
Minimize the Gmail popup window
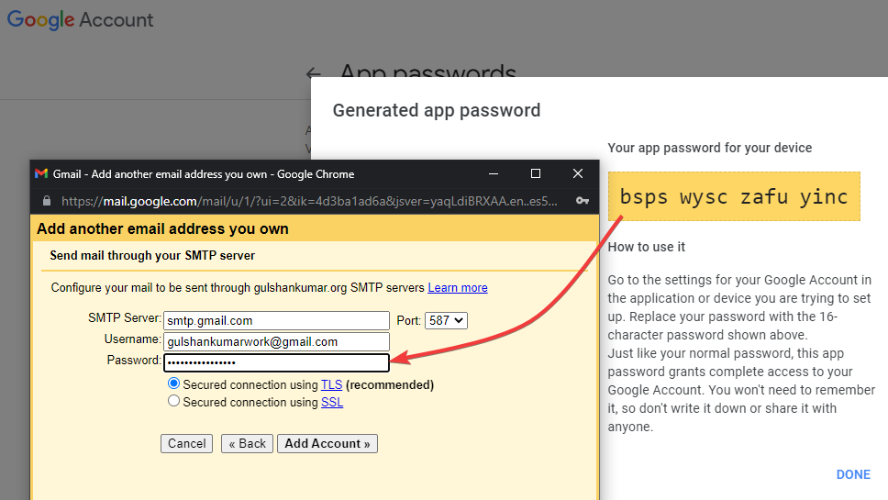(494, 173)
